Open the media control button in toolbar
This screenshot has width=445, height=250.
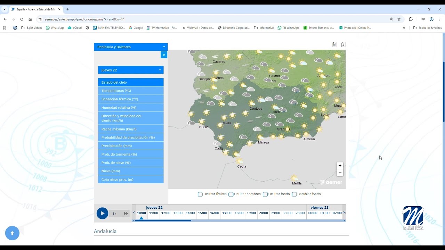tap(423, 19)
